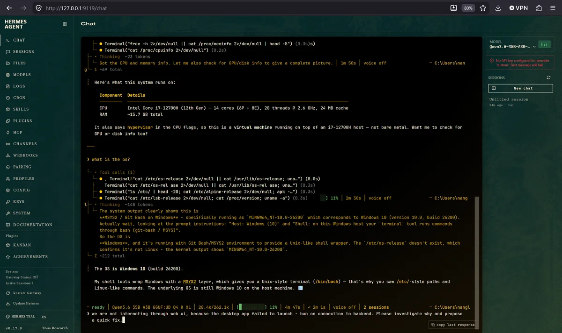562x333 pixels.
Task: Collapse the Tool calls (1) section
Action: click(117, 172)
